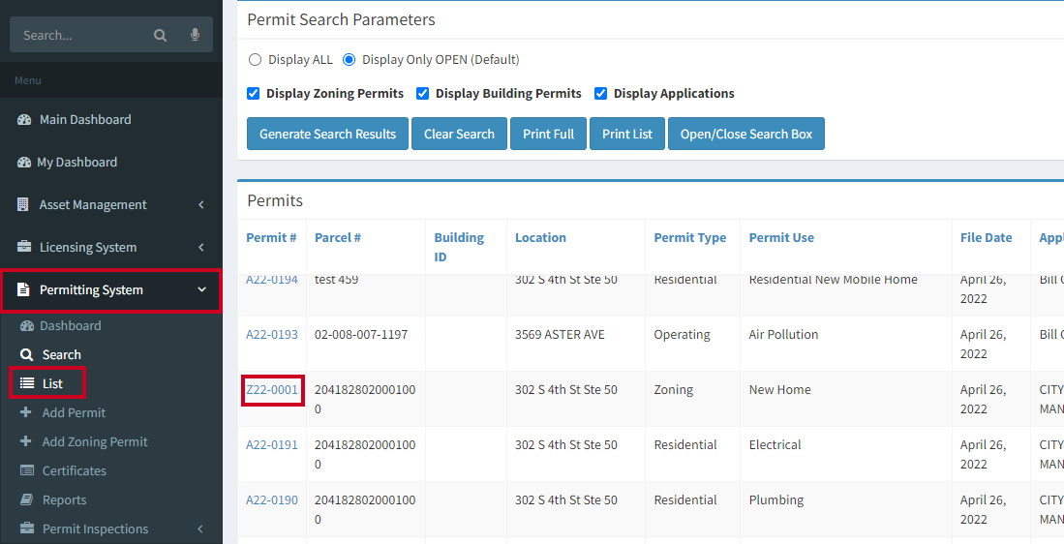
Task: Click the Permitting System document icon
Action: [x=23, y=290]
